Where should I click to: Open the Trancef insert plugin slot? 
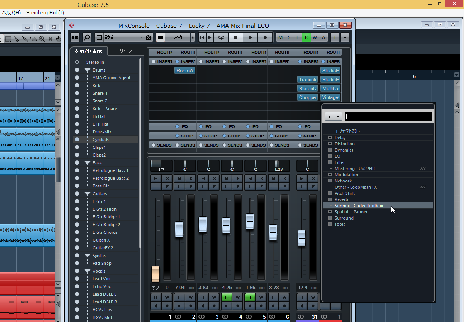[308, 80]
